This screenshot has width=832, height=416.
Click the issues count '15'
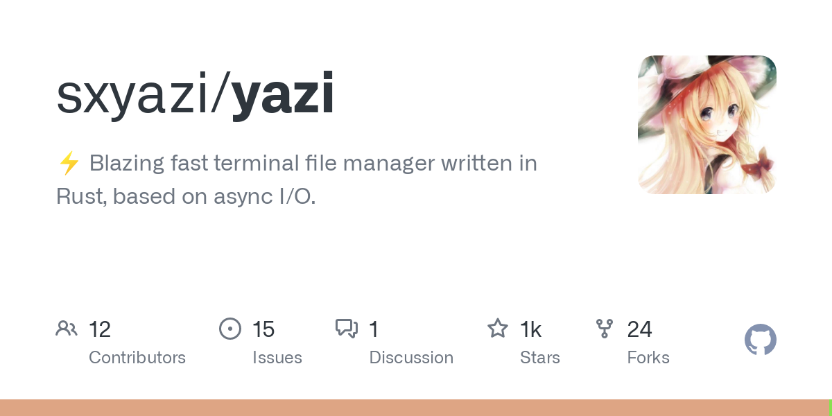coord(263,329)
